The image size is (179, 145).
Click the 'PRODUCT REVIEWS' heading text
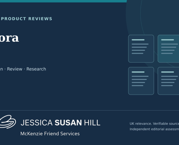pyautogui.click(x=26, y=19)
